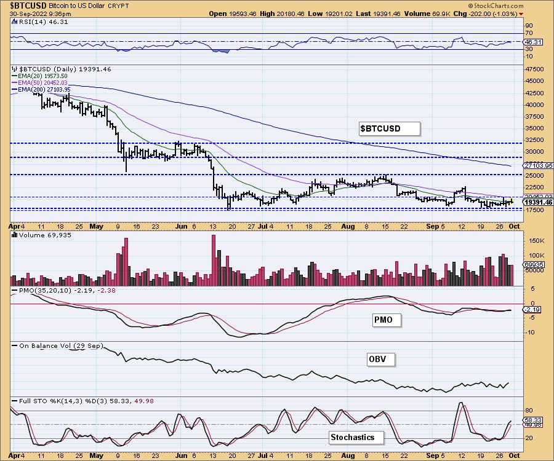
Task: Select the $BTCUSD ticker title
Action: point(28,6)
